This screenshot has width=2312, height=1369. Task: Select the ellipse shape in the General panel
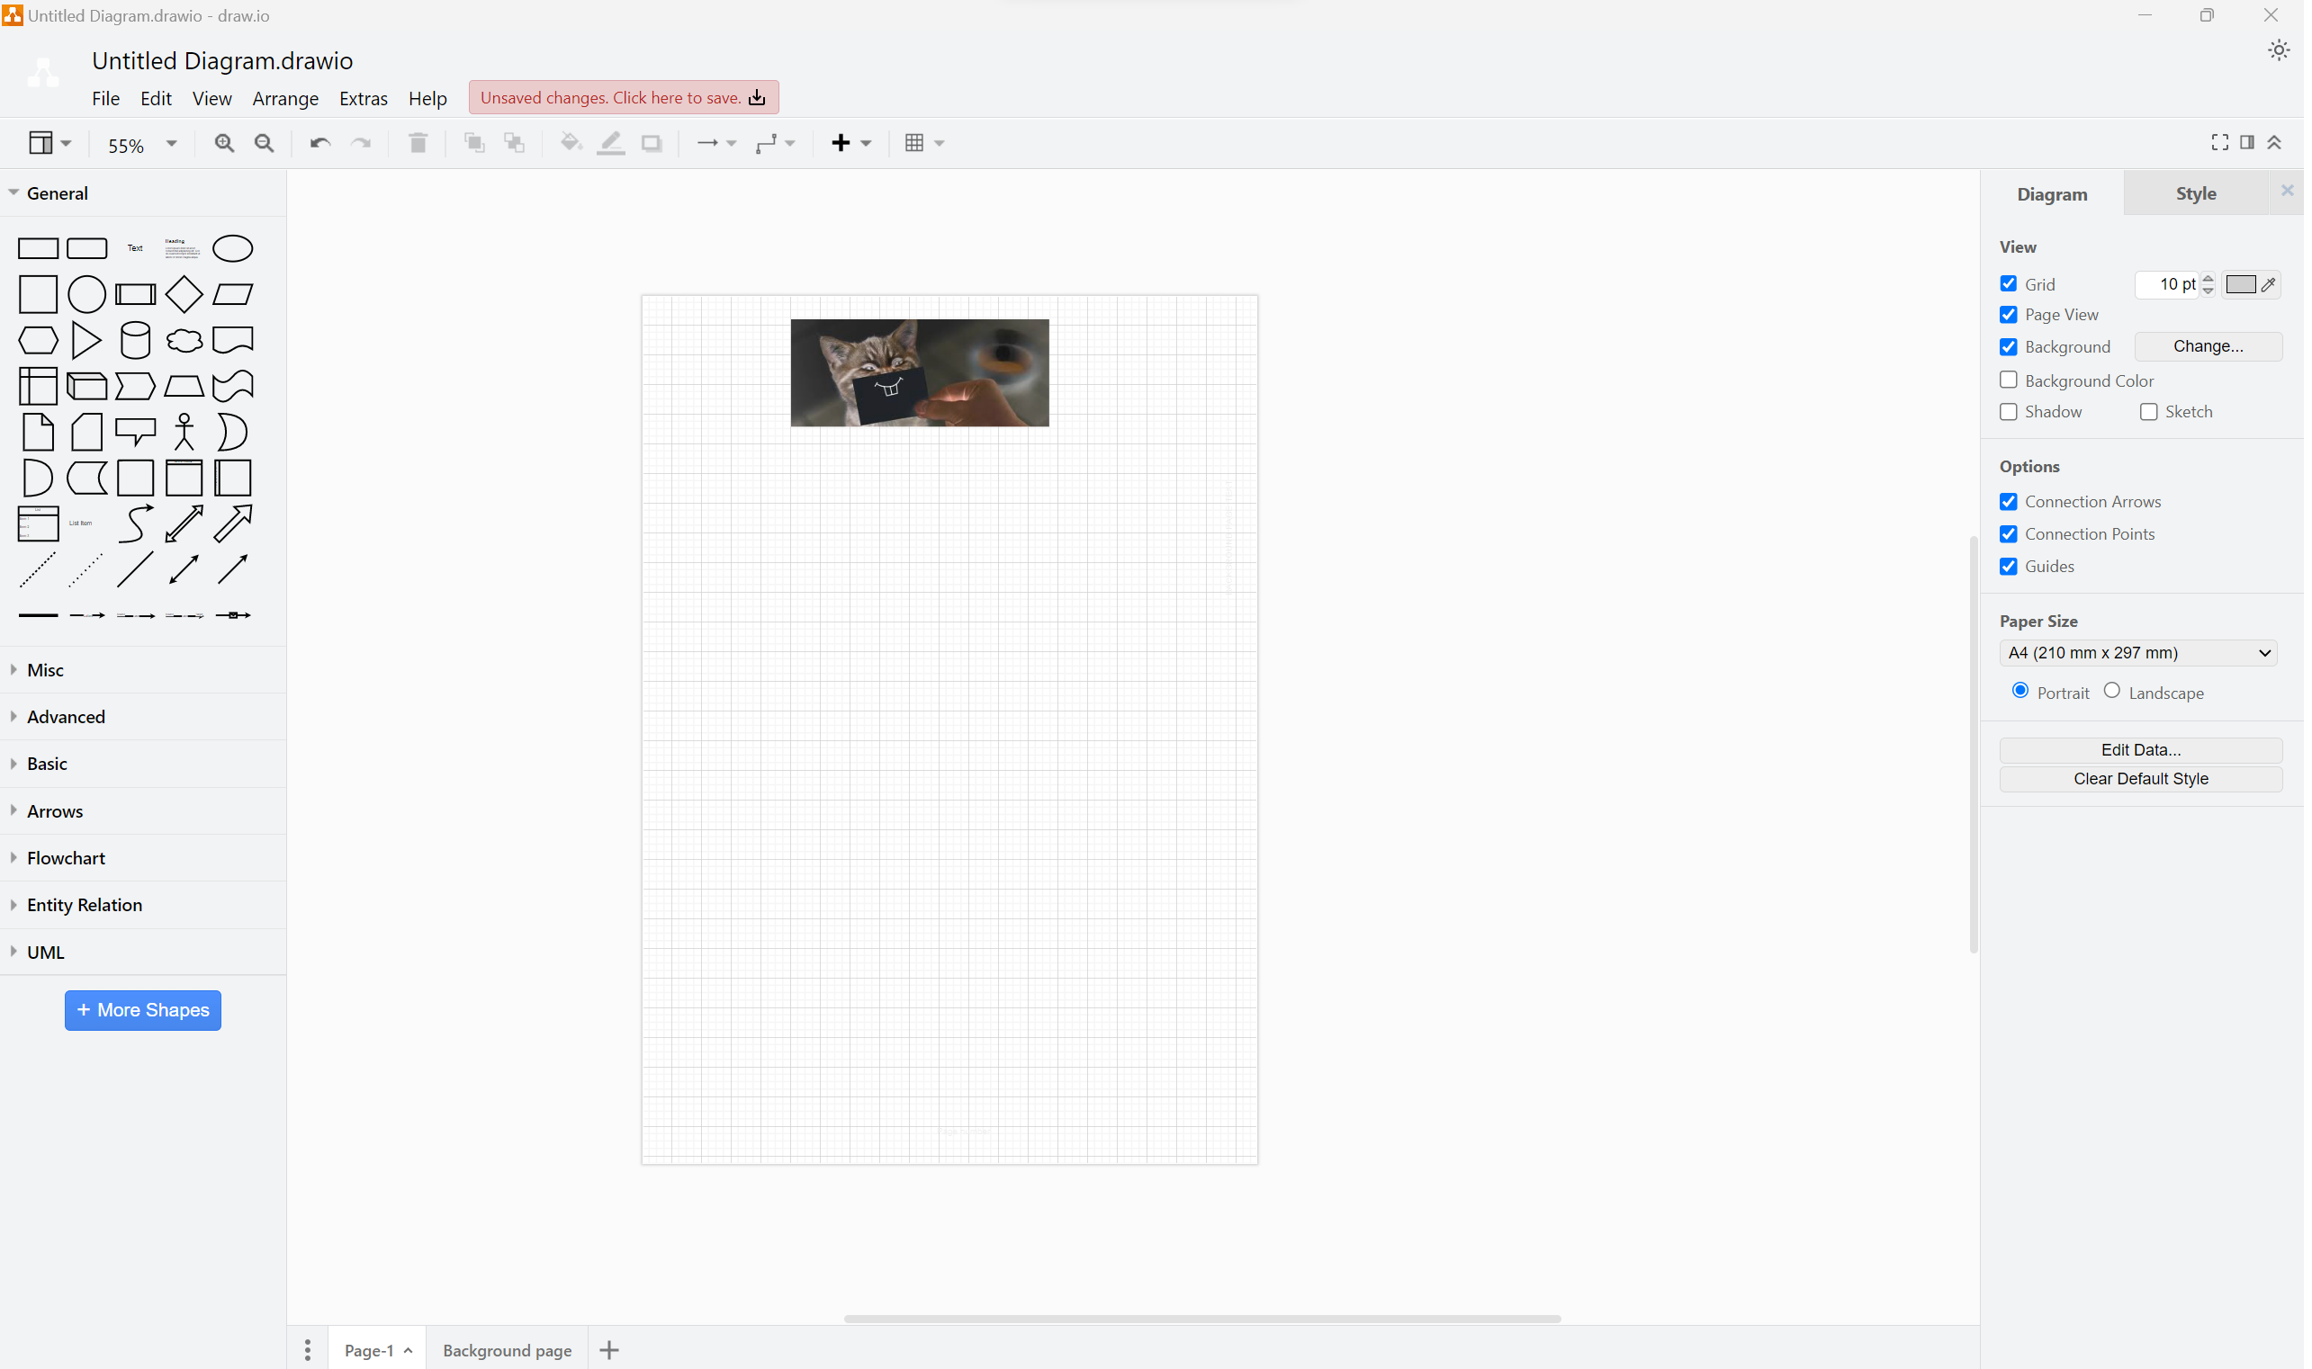pos(231,248)
